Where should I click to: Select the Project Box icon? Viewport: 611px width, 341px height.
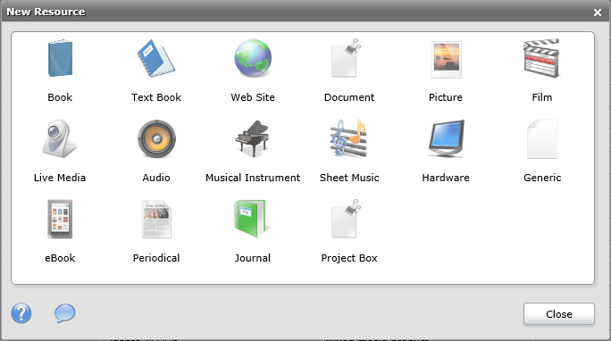click(x=347, y=219)
